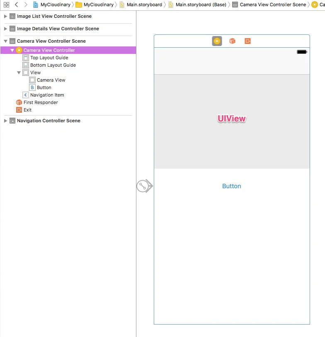The height and width of the screenshot is (337, 325).
Task: Open the Main.storyboard breadcrumb
Action: [141, 5]
